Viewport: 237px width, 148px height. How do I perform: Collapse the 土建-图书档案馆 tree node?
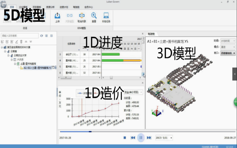point(15,64)
